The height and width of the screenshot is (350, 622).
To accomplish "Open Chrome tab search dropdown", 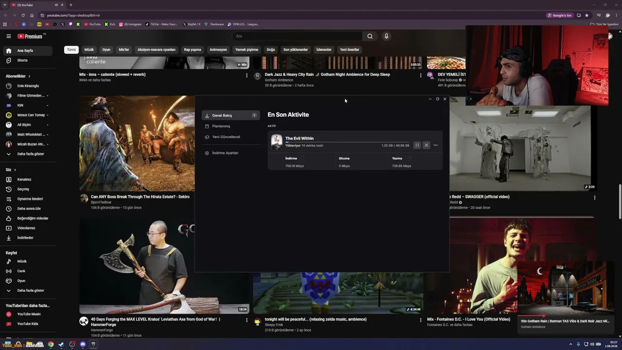I will pyautogui.click(x=5, y=5).
